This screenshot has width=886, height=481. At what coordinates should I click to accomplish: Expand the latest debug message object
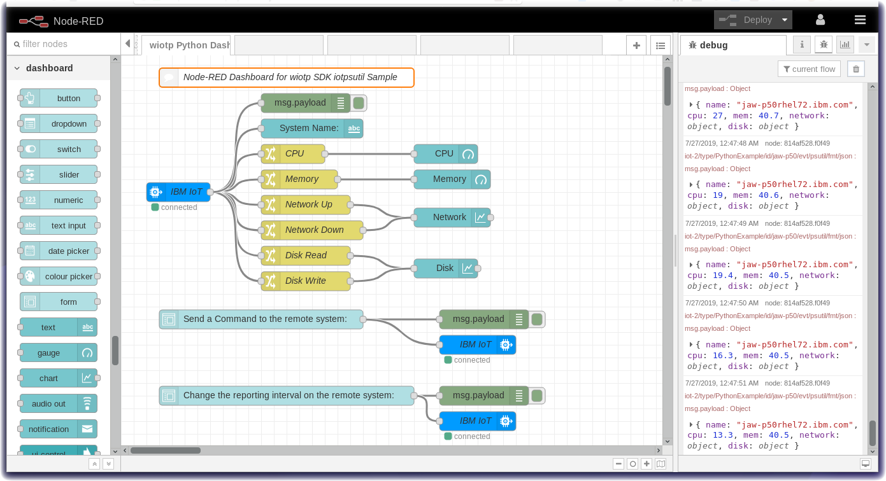click(x=690, y=424)
